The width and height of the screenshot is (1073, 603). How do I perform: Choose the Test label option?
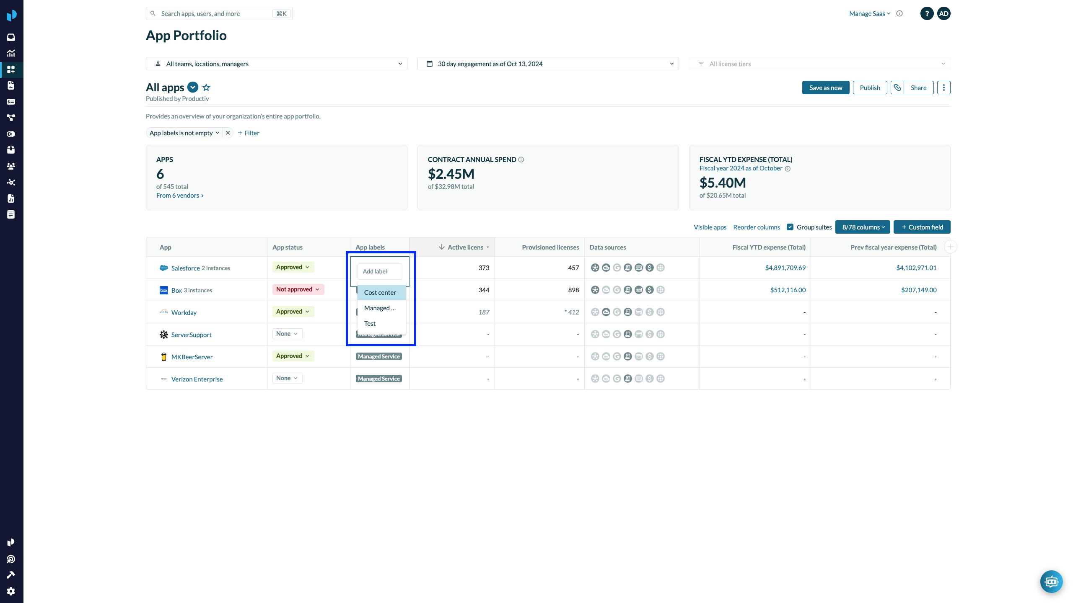tap(370, 323)
